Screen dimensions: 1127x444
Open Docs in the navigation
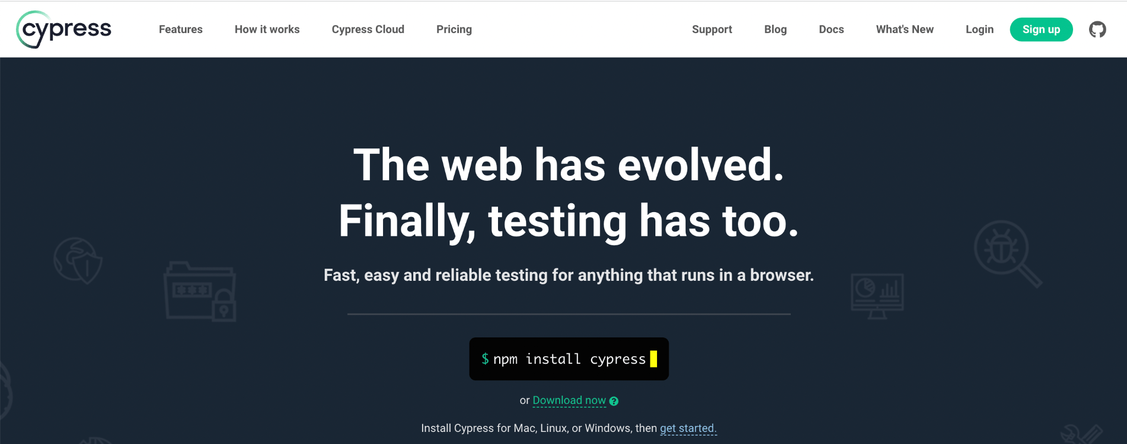pos(831,30)
